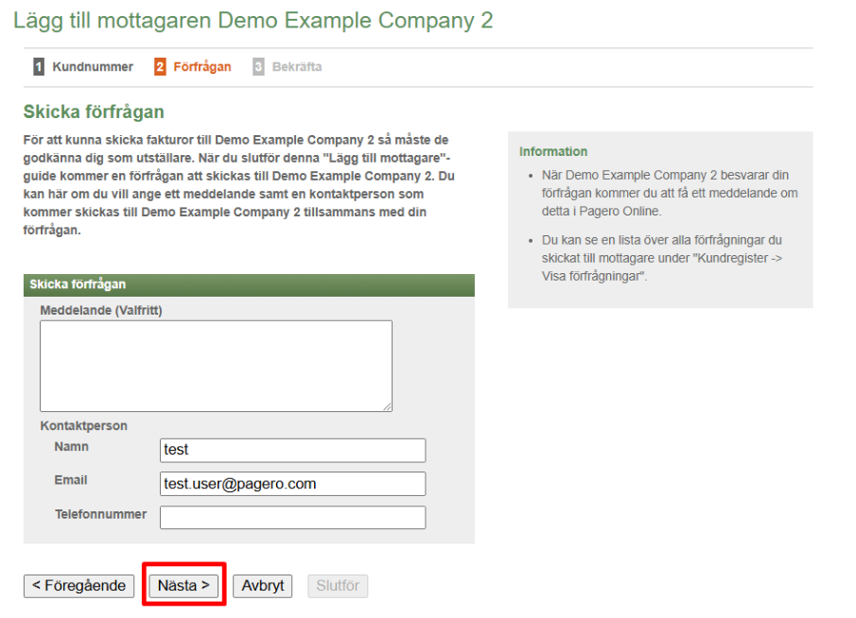This screenshot has width=856, height=618.
Task: Go back with the Föregående button
Action: (x=79, y=586)
